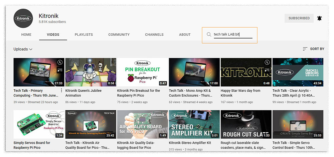The width and height of the screenshot is (334, 157).
Task: Open the Kitronik channel avatar
Action: coord(23,18)
